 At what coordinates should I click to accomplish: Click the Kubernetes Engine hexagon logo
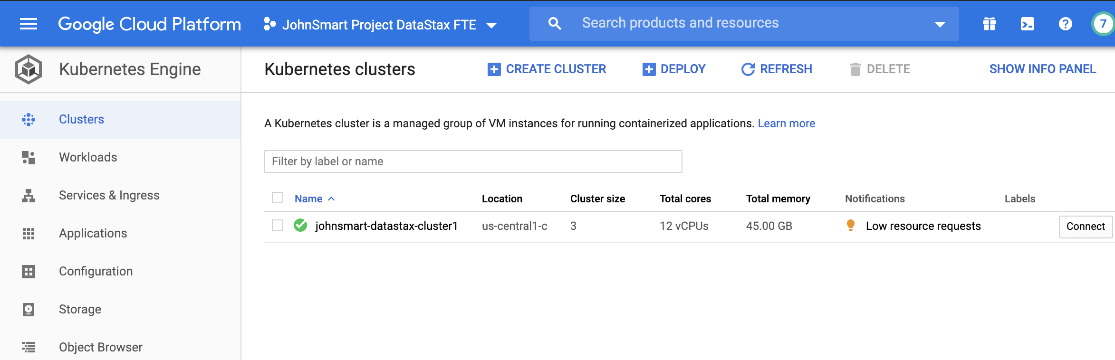pos(29,69)
